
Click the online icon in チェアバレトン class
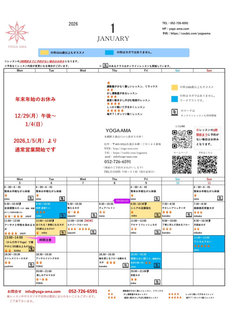click(x=125, y=215)
